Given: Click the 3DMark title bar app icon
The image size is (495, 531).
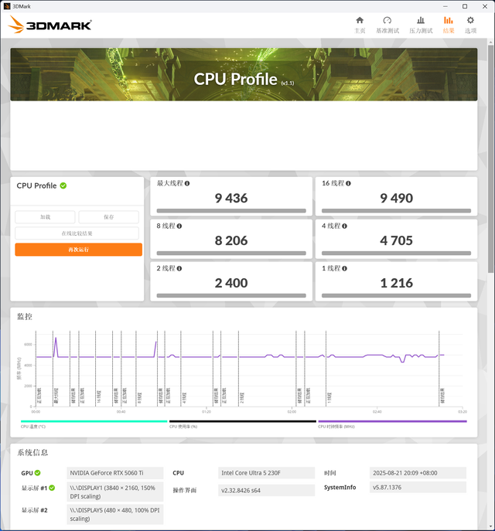Looking at the screenshot, I should 7,6.
